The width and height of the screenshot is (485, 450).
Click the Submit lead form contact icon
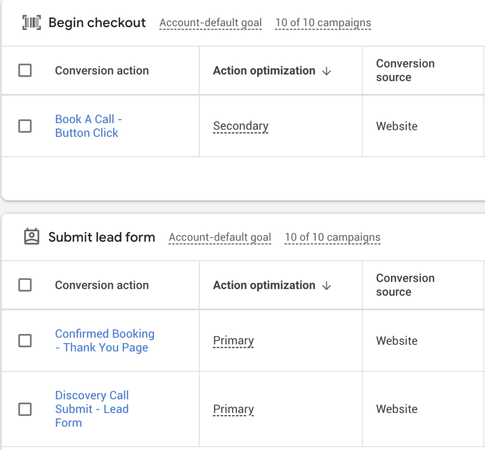tap(31, 237)
